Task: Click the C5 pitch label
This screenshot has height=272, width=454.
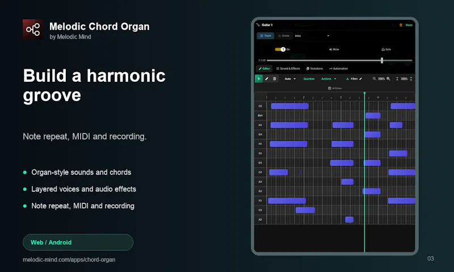Action: [x=260, y=106]
